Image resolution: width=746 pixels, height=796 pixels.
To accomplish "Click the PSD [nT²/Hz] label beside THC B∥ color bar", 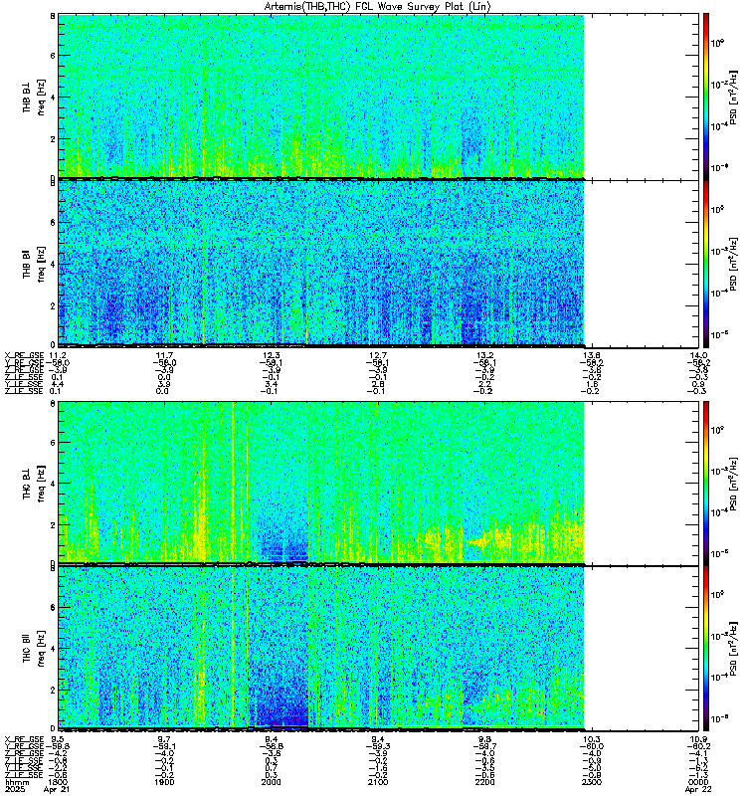I will click(x=734, y=649).
